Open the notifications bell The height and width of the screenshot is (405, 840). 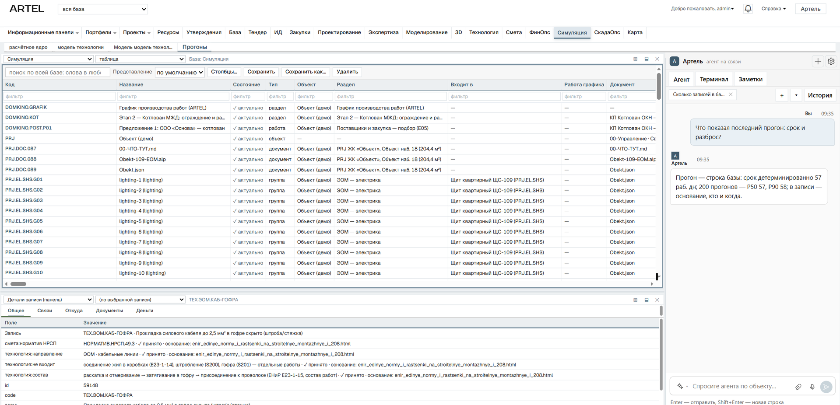click(748, 9)
